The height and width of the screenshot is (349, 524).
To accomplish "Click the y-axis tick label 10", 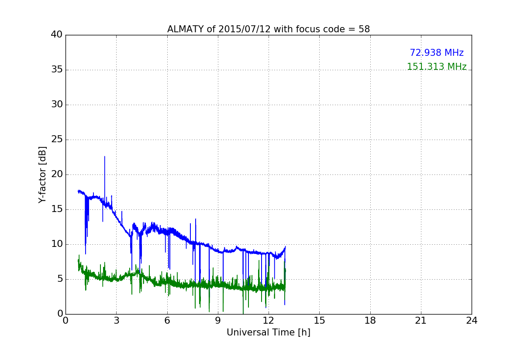I will pos(57,244).
